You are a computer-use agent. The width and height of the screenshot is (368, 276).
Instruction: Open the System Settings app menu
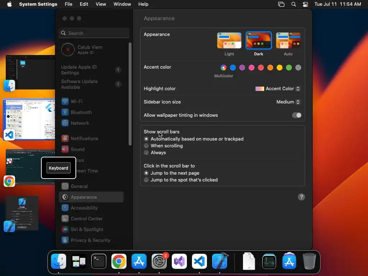pos(38,4)
